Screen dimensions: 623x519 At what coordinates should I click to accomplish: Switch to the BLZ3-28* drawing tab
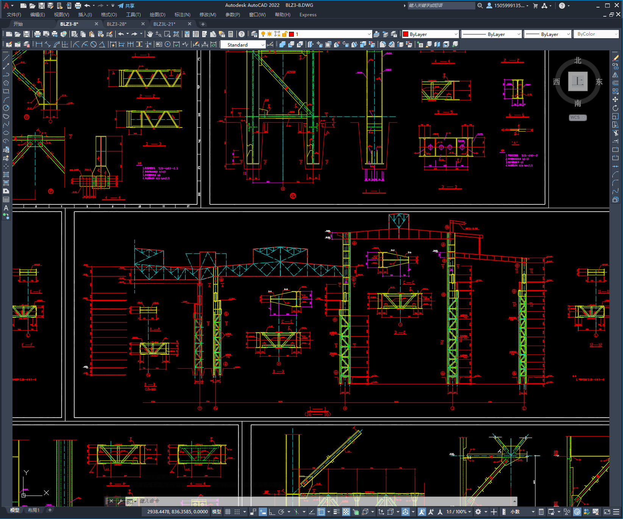pos(117,24)
